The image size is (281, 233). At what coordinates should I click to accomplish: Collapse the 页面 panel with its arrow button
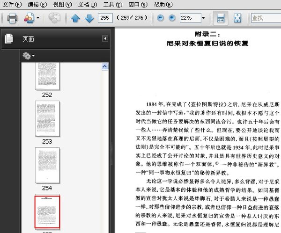[105, 38]
